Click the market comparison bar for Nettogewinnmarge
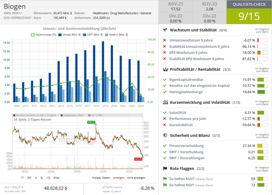This screenshot has width=272, height=195. pyautogui.click(x=262, y=92)
